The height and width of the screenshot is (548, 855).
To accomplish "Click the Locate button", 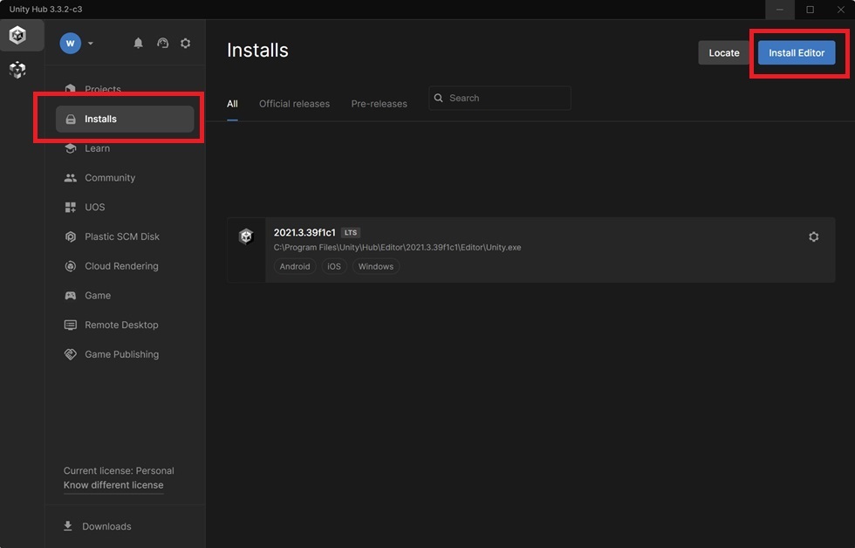I will 723,53.
